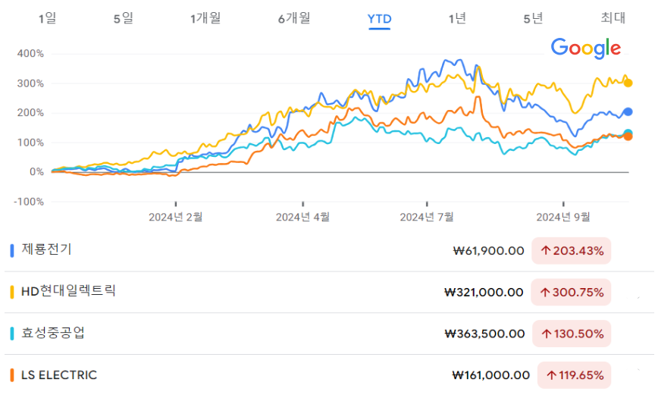This screenshot has width=658, height=398.
Task: Click the orange LS ELECTRIC color marker
Action: pyautogui.click(x=12, y=375)
